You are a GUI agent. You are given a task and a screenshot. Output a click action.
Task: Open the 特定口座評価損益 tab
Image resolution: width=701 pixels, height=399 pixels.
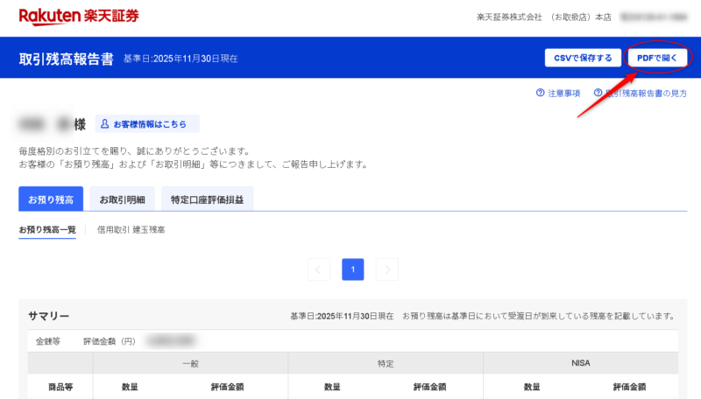coord(207,199)
